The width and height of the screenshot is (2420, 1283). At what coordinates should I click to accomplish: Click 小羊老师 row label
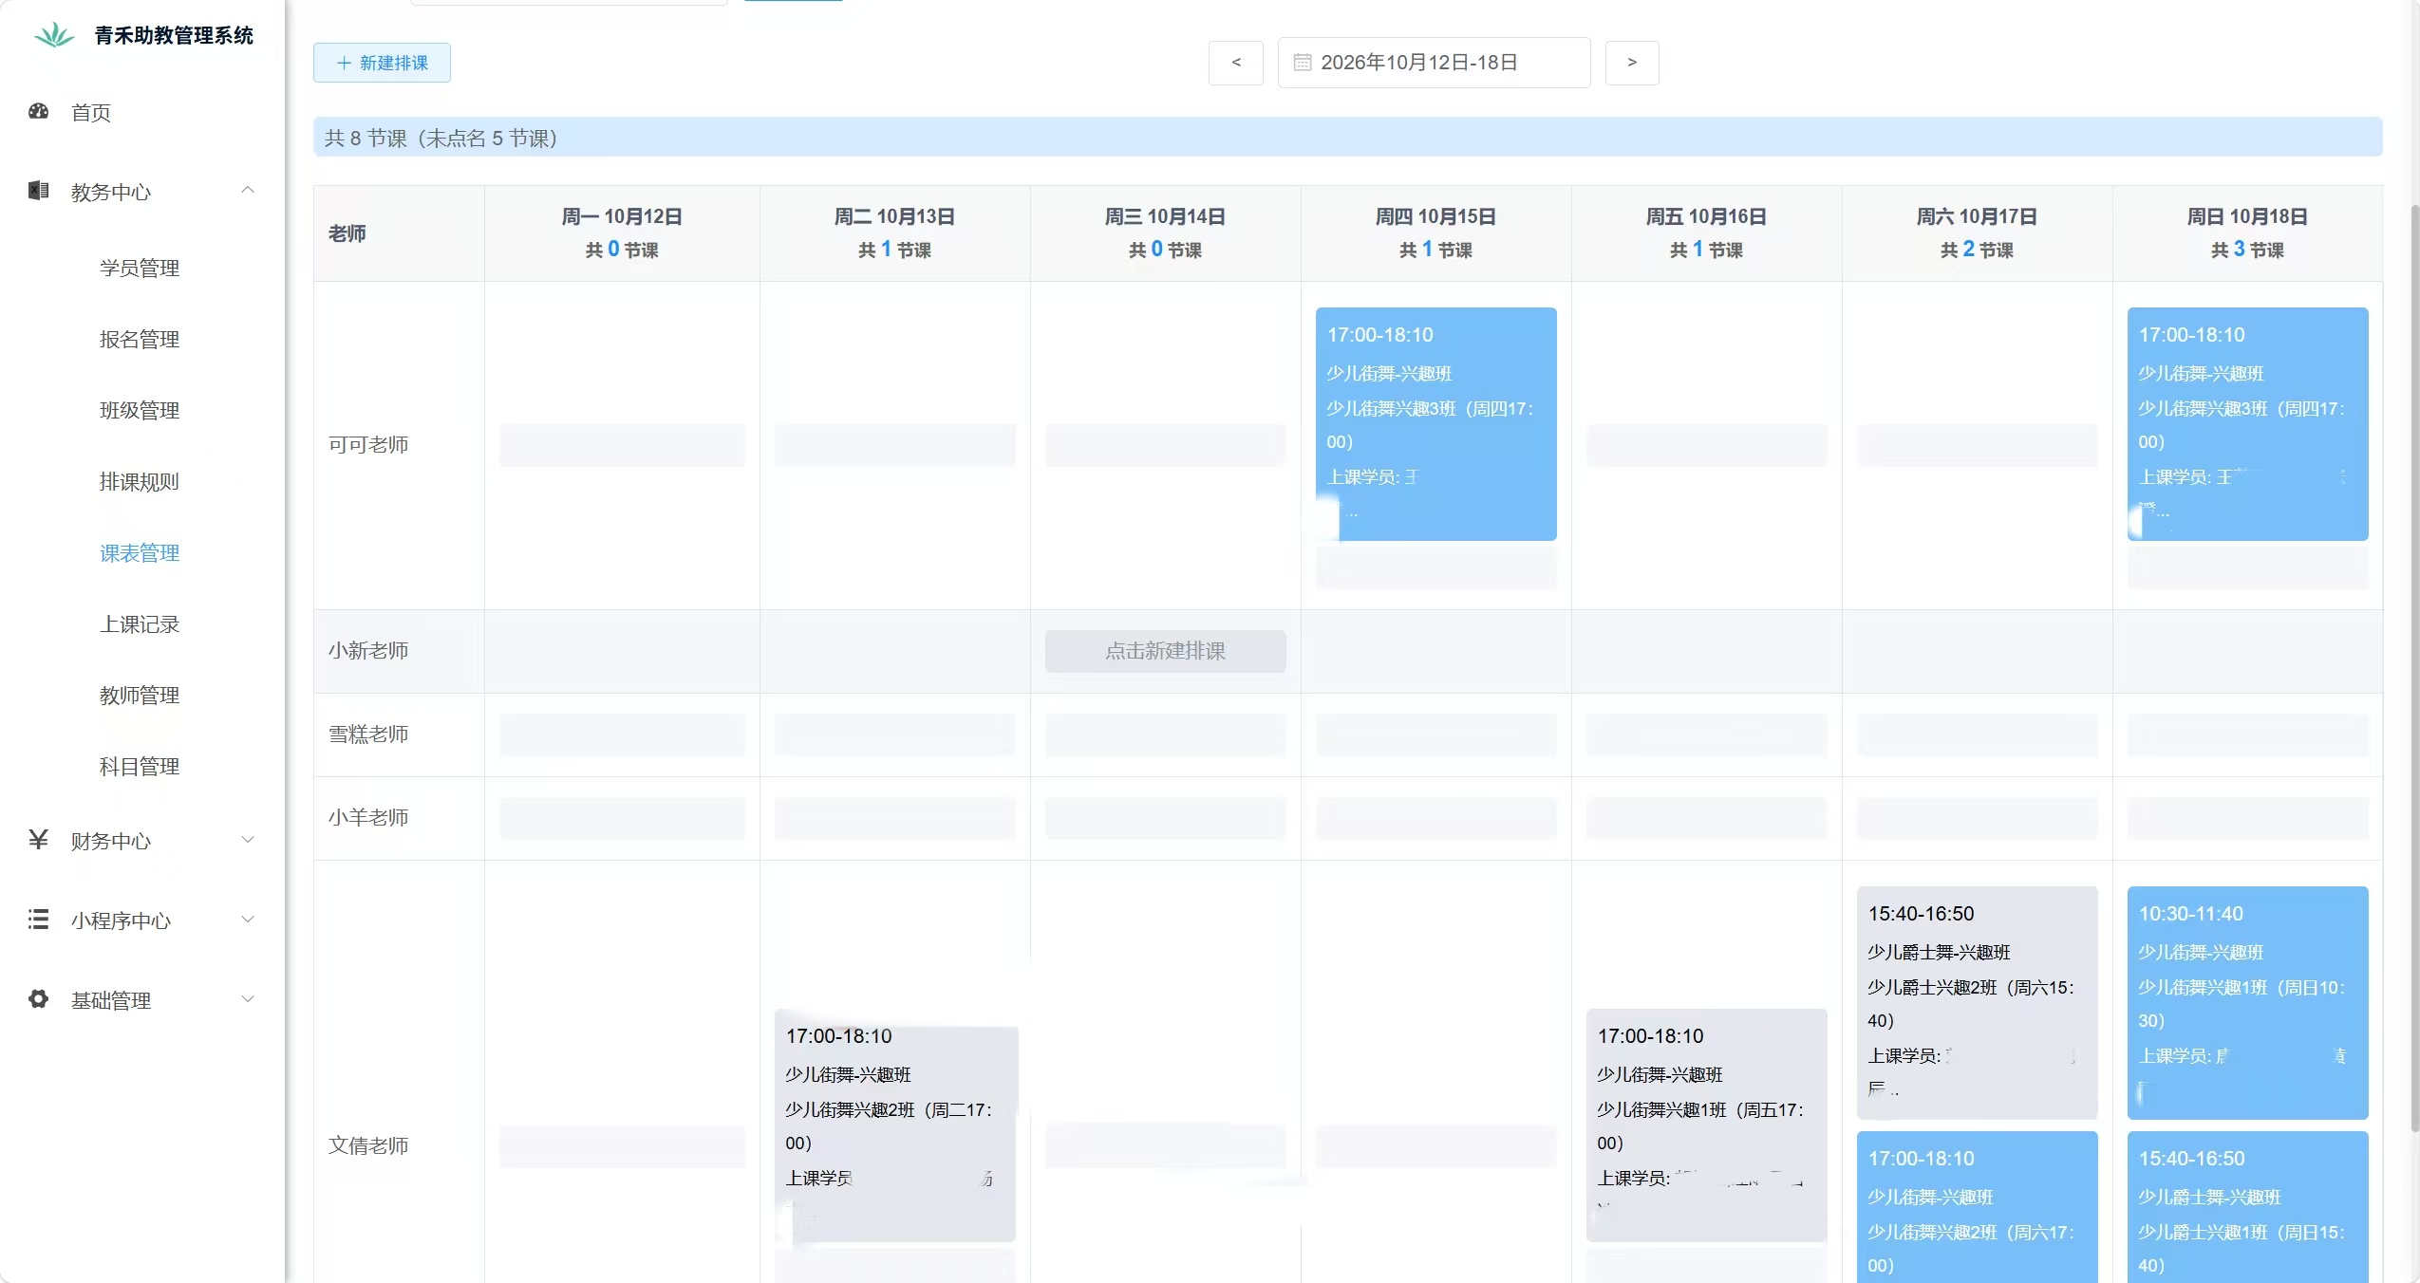[368, 818]
